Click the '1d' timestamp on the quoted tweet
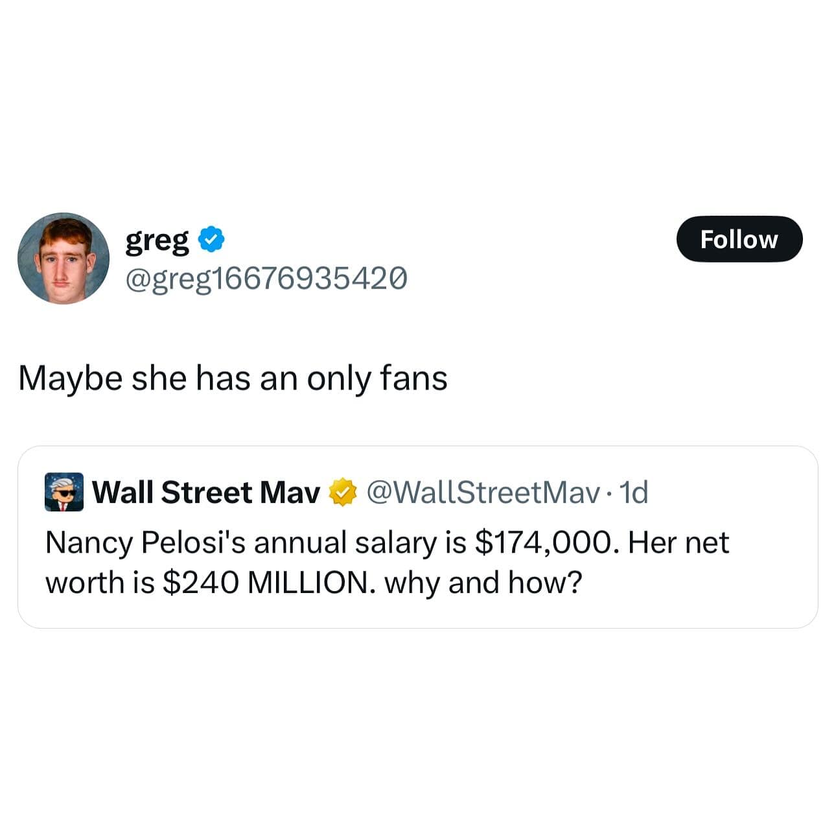The image size is (836, 836). pyautogui.click(x=634, y=493)
